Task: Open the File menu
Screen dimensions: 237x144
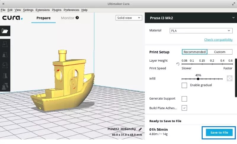Action: 3,10
